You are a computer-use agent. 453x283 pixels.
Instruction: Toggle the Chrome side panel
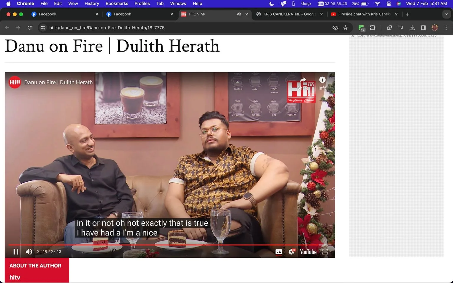(423, 28)
